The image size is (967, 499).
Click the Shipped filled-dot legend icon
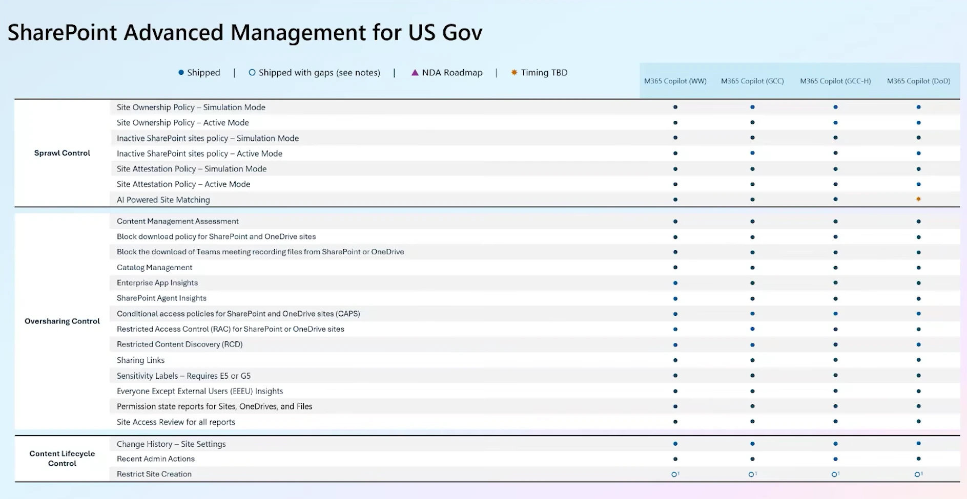[x=181, y=73]
